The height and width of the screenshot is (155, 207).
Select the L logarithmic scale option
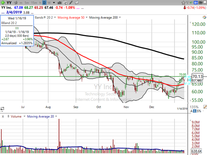[x=195, y=111]
